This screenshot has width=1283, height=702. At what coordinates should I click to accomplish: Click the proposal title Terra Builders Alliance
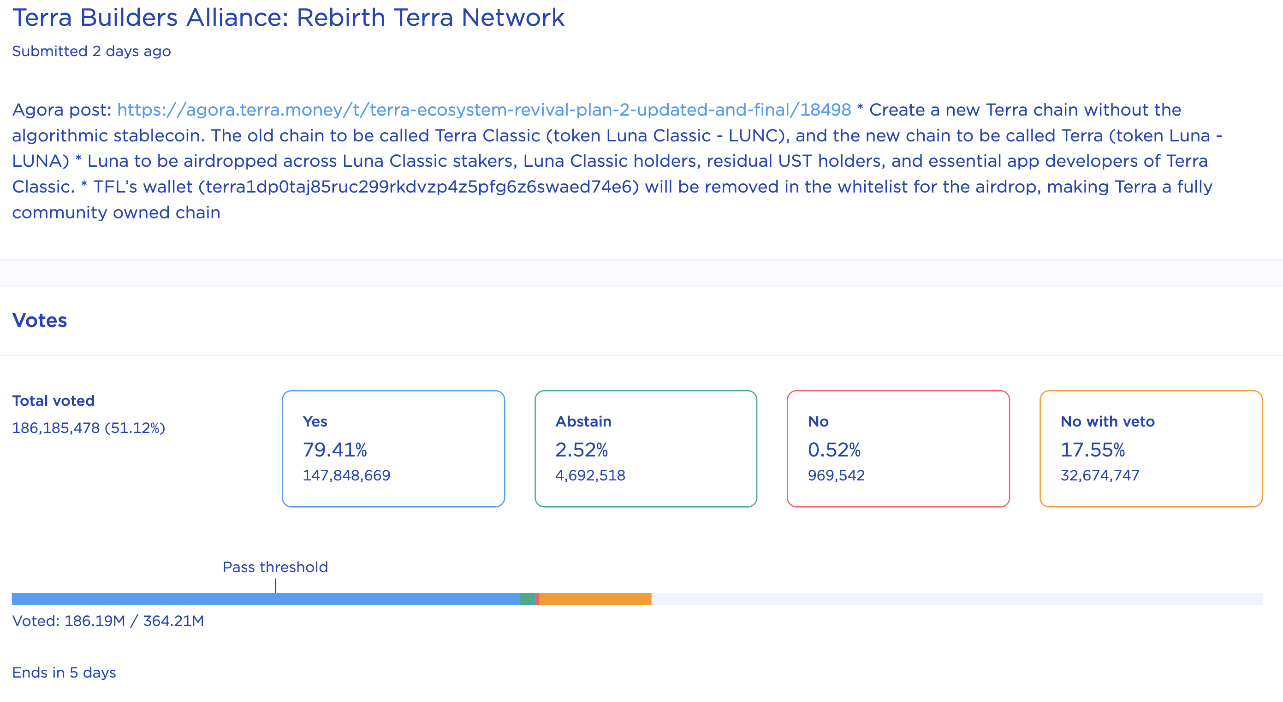pyautogui.click(x=288, y=18)
